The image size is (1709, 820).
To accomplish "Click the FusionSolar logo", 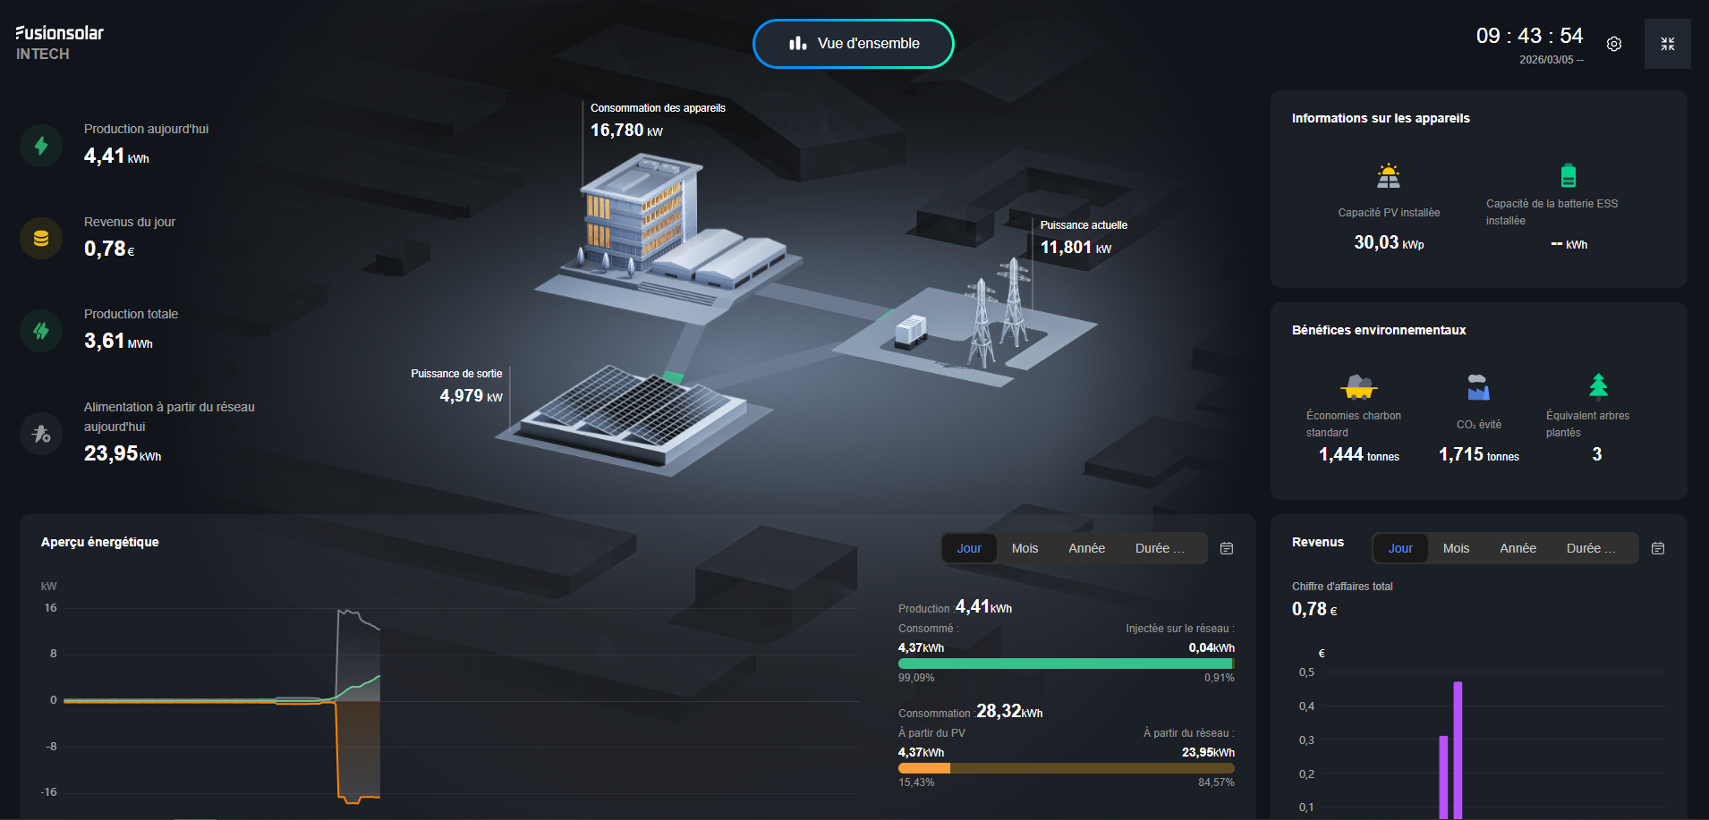I will click(59, 33).
